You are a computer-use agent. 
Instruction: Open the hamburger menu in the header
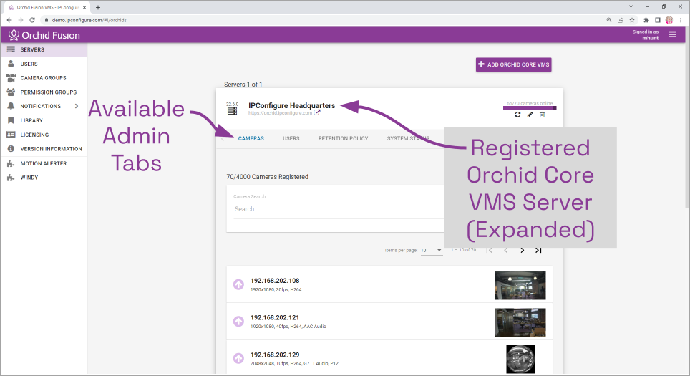[672, 34]
